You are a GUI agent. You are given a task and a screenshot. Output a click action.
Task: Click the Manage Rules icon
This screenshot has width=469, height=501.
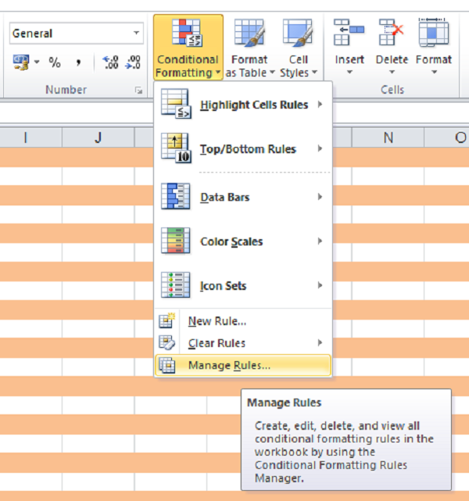pos(167,365)
